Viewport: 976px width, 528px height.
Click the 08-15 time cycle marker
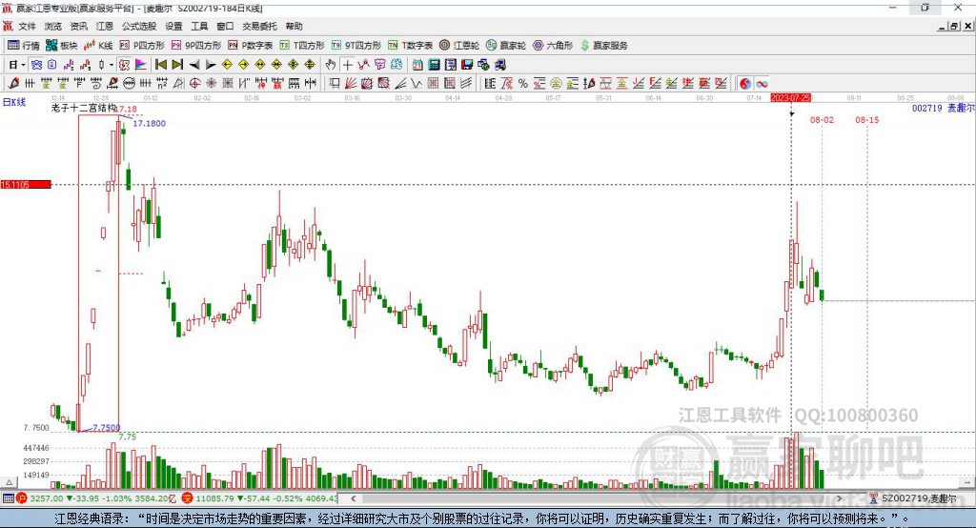coord(867,119)
